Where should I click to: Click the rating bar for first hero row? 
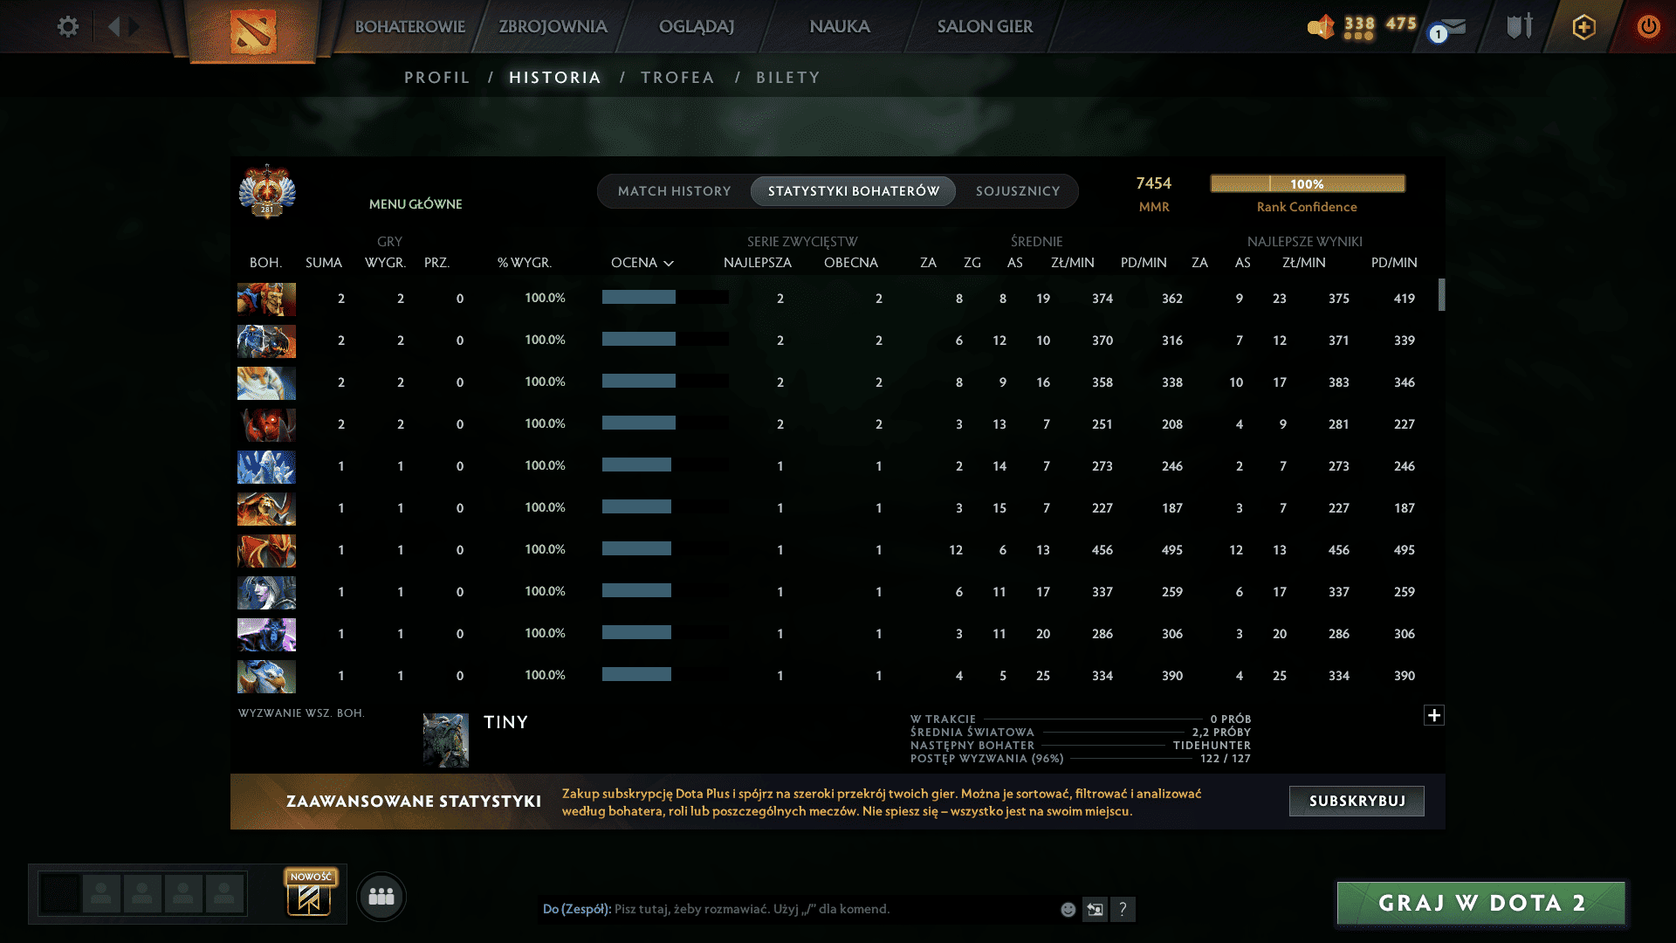pyautogui.click(x=665, y=298)
